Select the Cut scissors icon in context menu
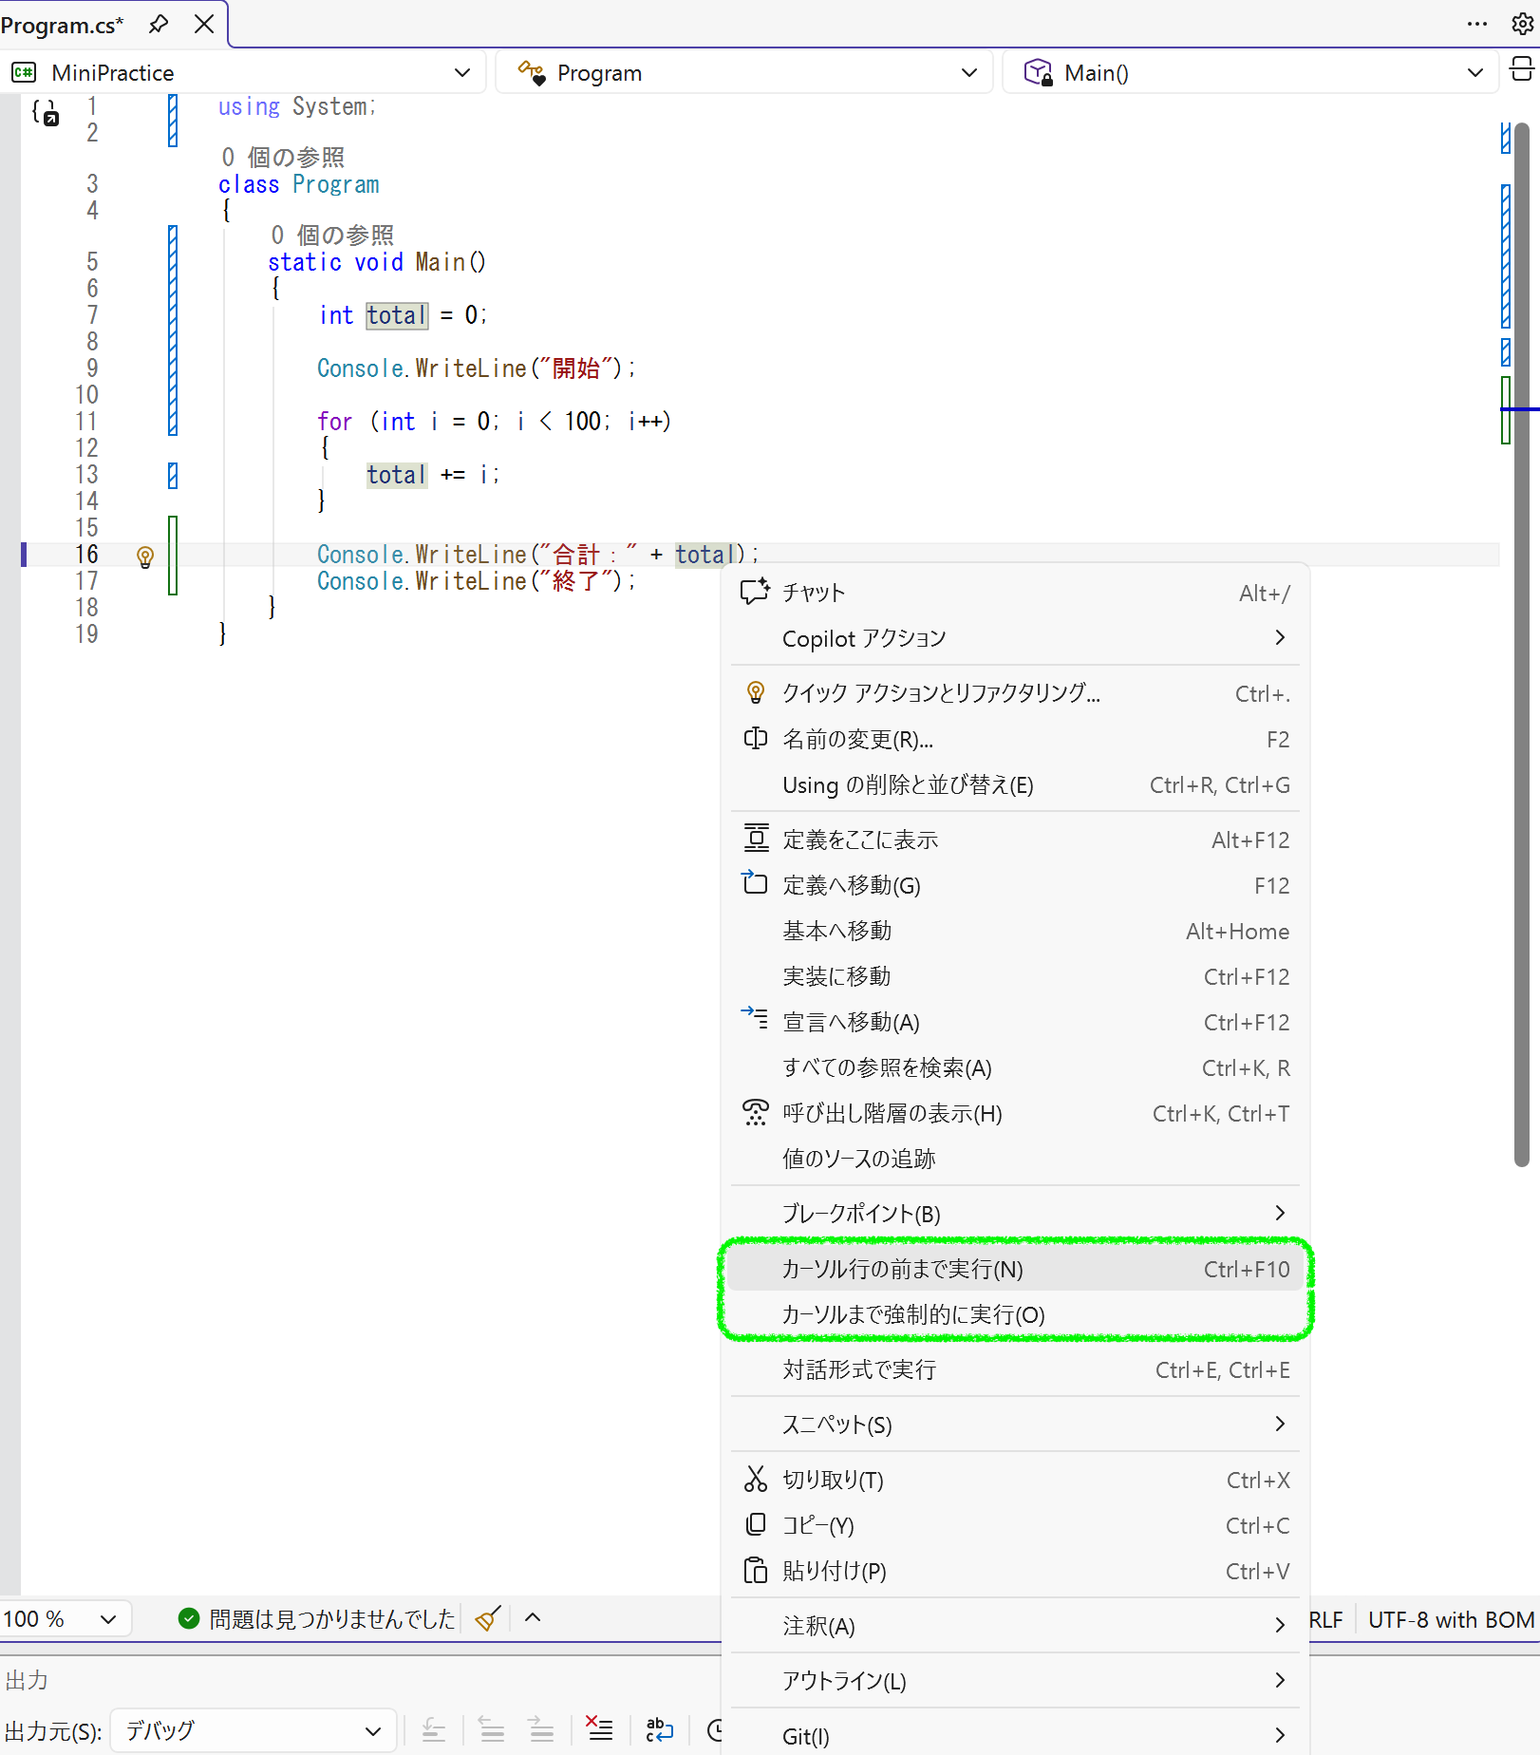This screenshot has height=1755, width=1540. pos(755,1480)
